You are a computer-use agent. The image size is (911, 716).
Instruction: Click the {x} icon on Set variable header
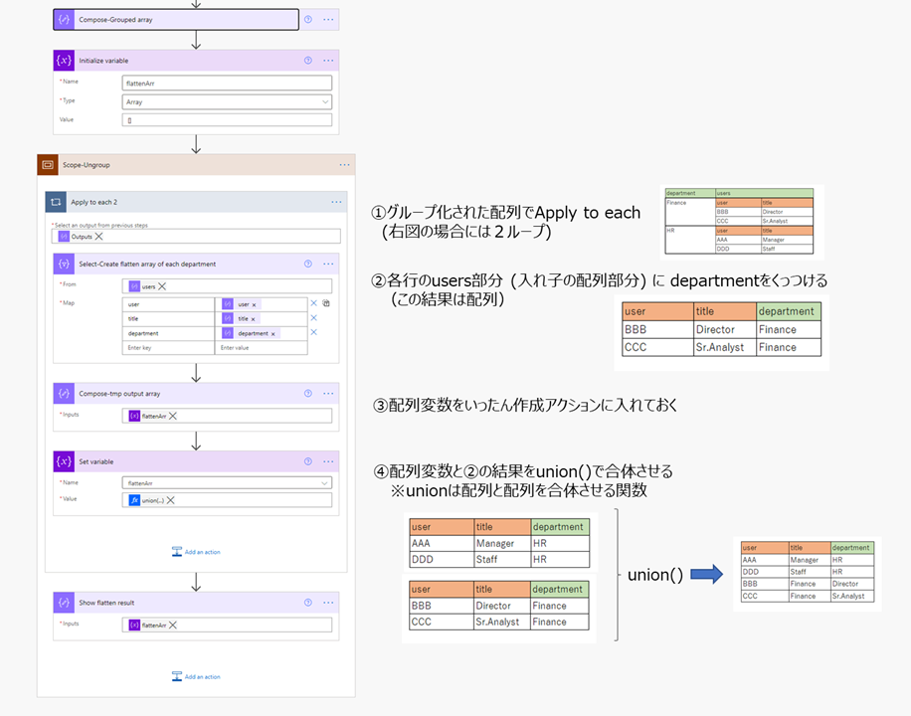[x=65, y=461]
